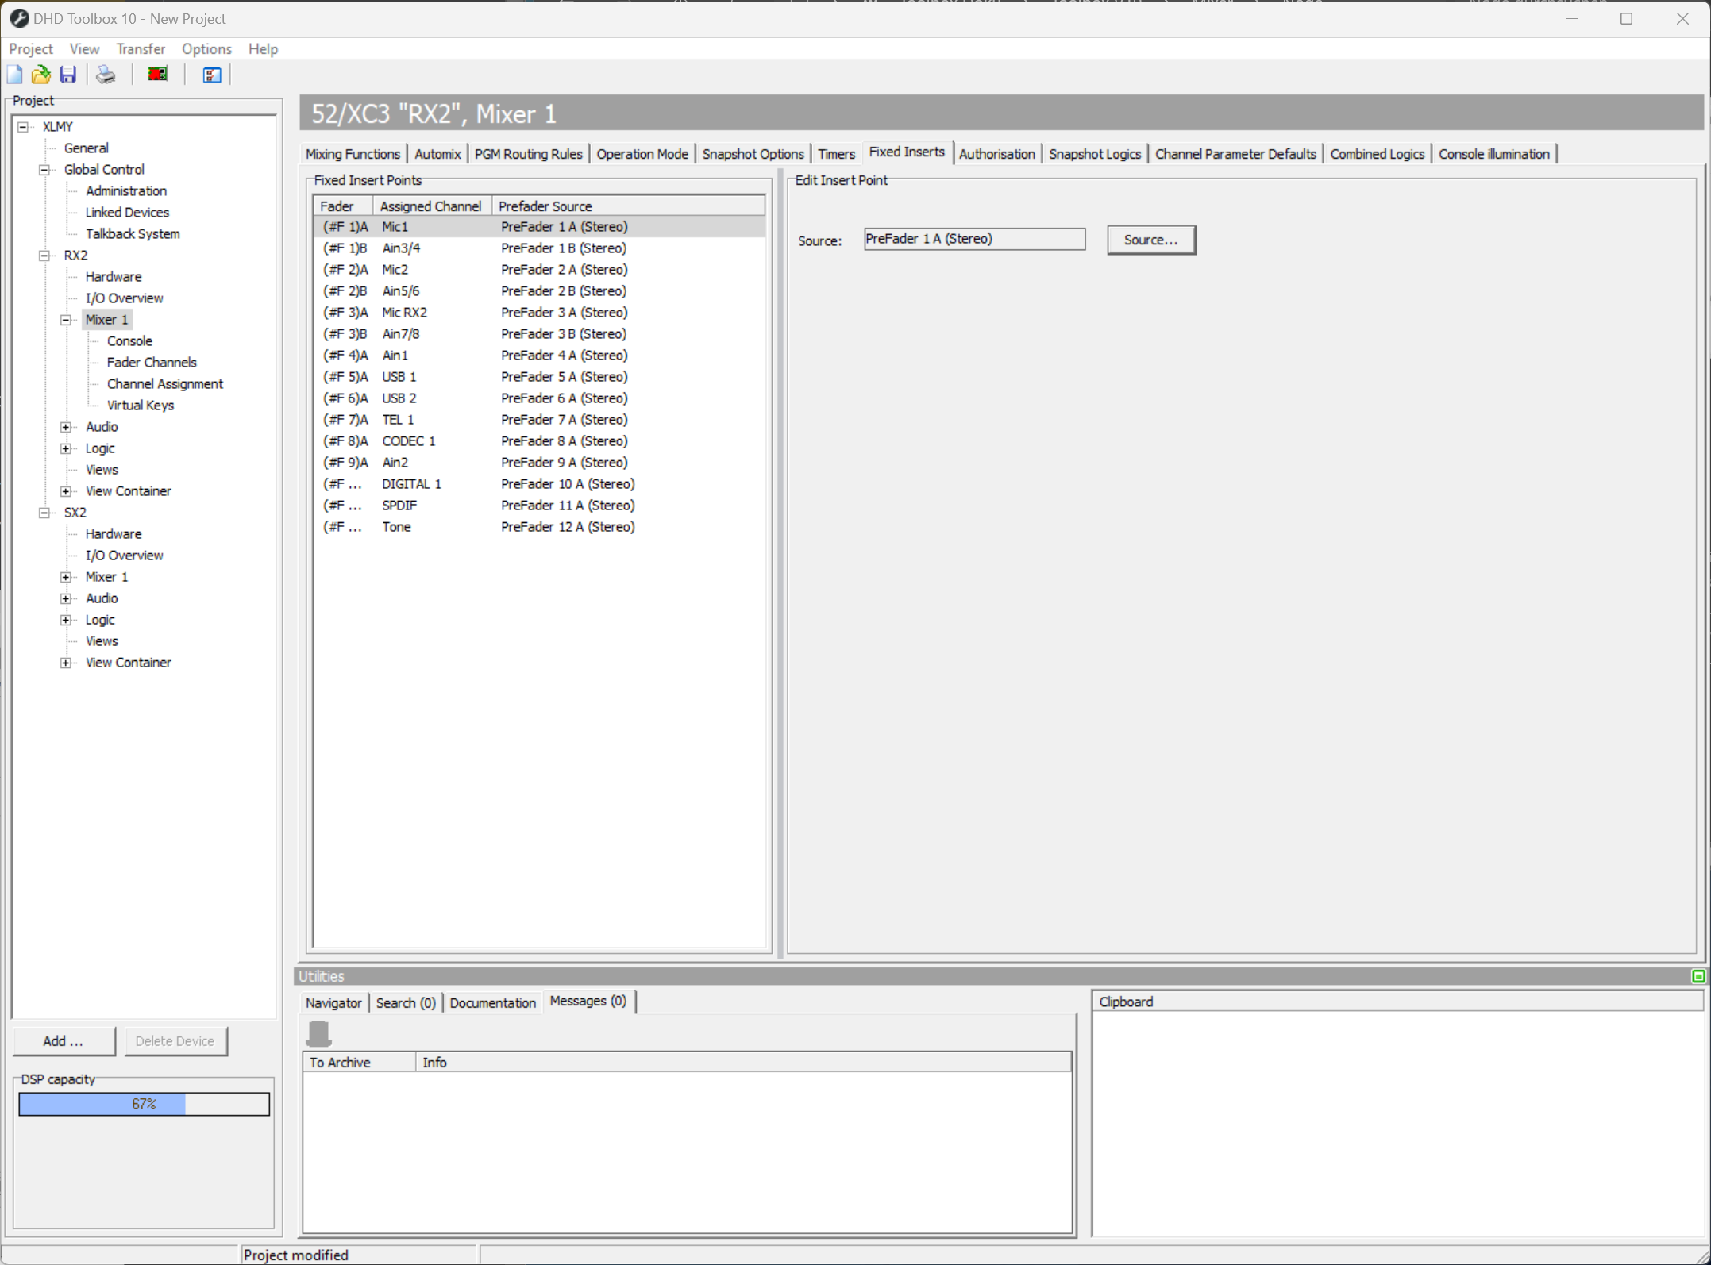
Task: Switch to the Snapshot Logics tab
Action: [x=1094, y=153]
